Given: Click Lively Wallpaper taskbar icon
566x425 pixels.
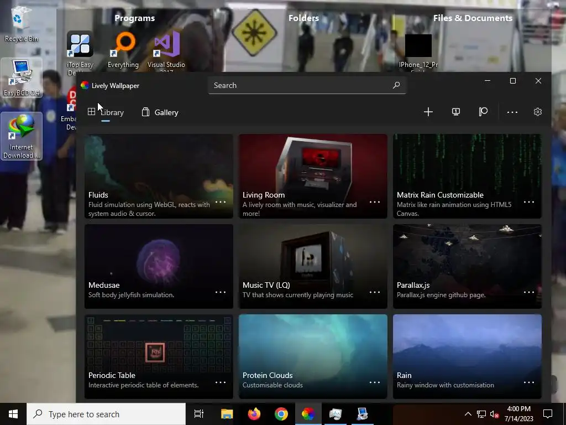Looking at the screenshot, I should (x=308, y=414).
